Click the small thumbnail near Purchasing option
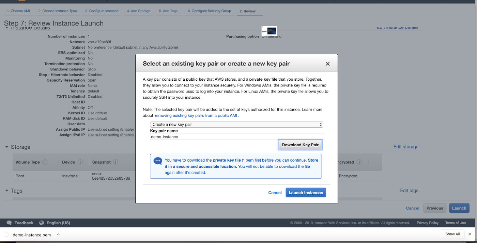The height and width of the screenshot is (243, 477). click(269, 31)
